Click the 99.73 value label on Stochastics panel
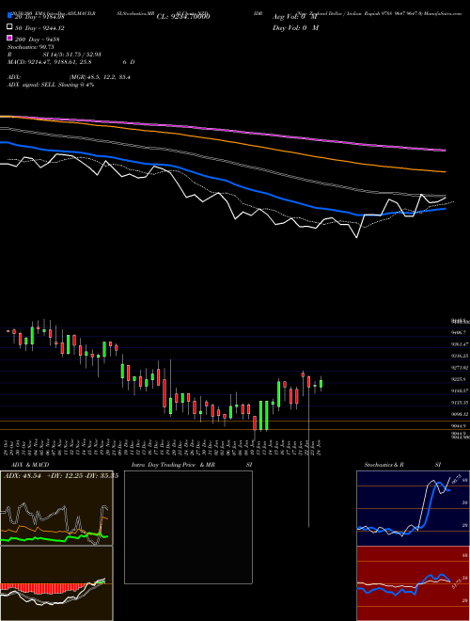The image size is (470, 621). [x=455, y=478]
